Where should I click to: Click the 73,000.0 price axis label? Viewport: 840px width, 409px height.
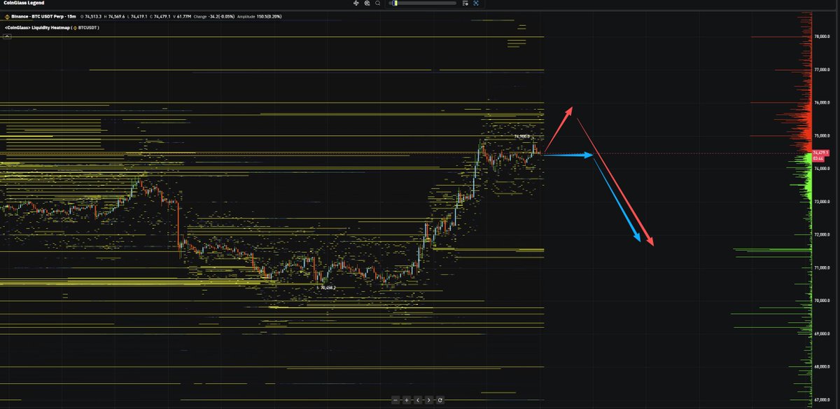pyautogui.click(x=821, y=202)
